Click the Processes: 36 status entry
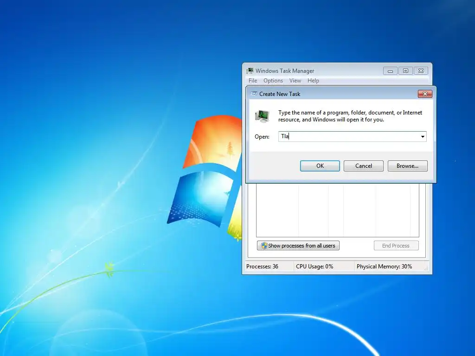Viewport: 475px width, 356px height. pyautogui.click(x=263, y=267)
